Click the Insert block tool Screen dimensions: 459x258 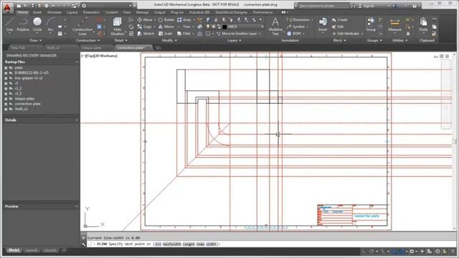pos(323,24)
